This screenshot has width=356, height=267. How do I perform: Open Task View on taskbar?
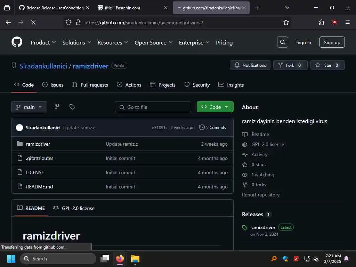[105, 259]
